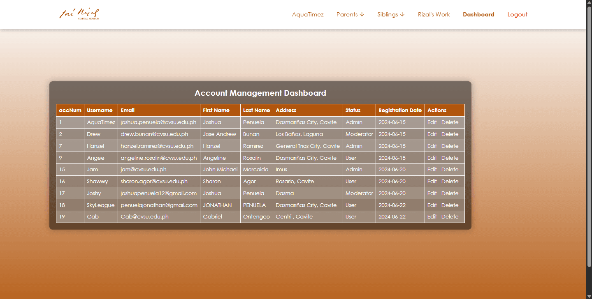Image resolution: width=592 pixels, height=299 pixels.
Task: Edit the Gab account
Action: click(432, 216)
